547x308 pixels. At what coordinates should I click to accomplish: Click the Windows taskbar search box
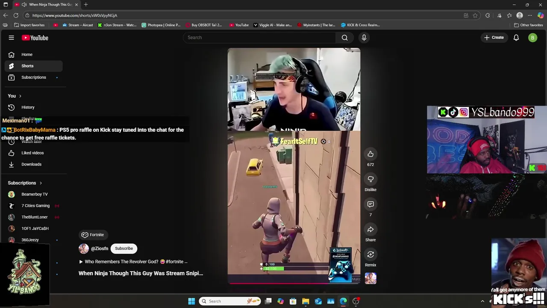pyautogui.click(x=230, y=301)
